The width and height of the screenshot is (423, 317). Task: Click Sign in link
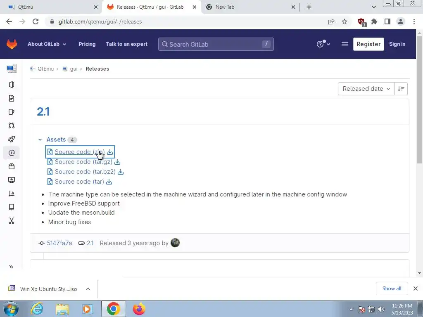tap(397, 44)
